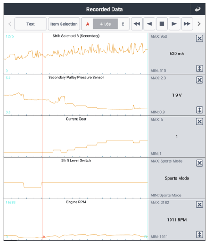
Task: Open Item Selection
Action: pyautogui.click(x=64, y=24)
